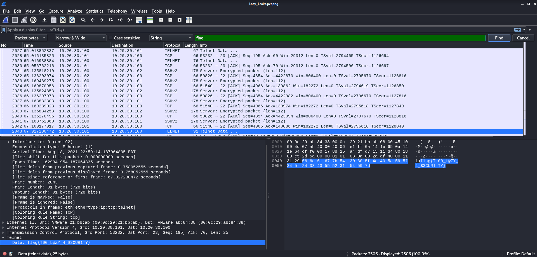The width and height of the screenshot is (537, 257).
Task: Toggle auto-scroll during live capture
Action: coord(139,20)
